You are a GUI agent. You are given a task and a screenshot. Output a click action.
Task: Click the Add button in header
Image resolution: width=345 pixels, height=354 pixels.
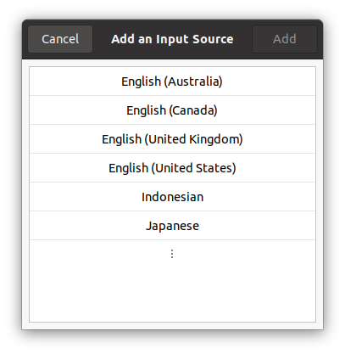[285, 39]
